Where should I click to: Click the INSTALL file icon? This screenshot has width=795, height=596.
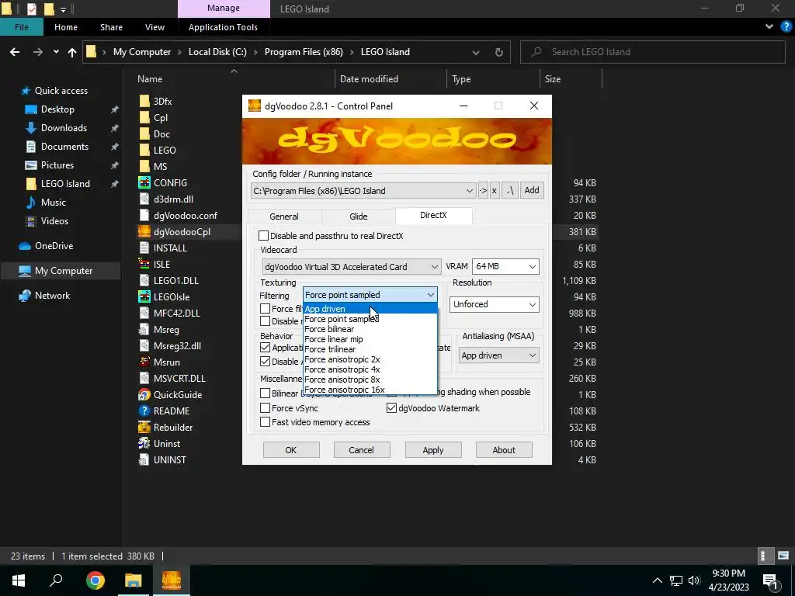pyautogui.click(x=144, y=248)
